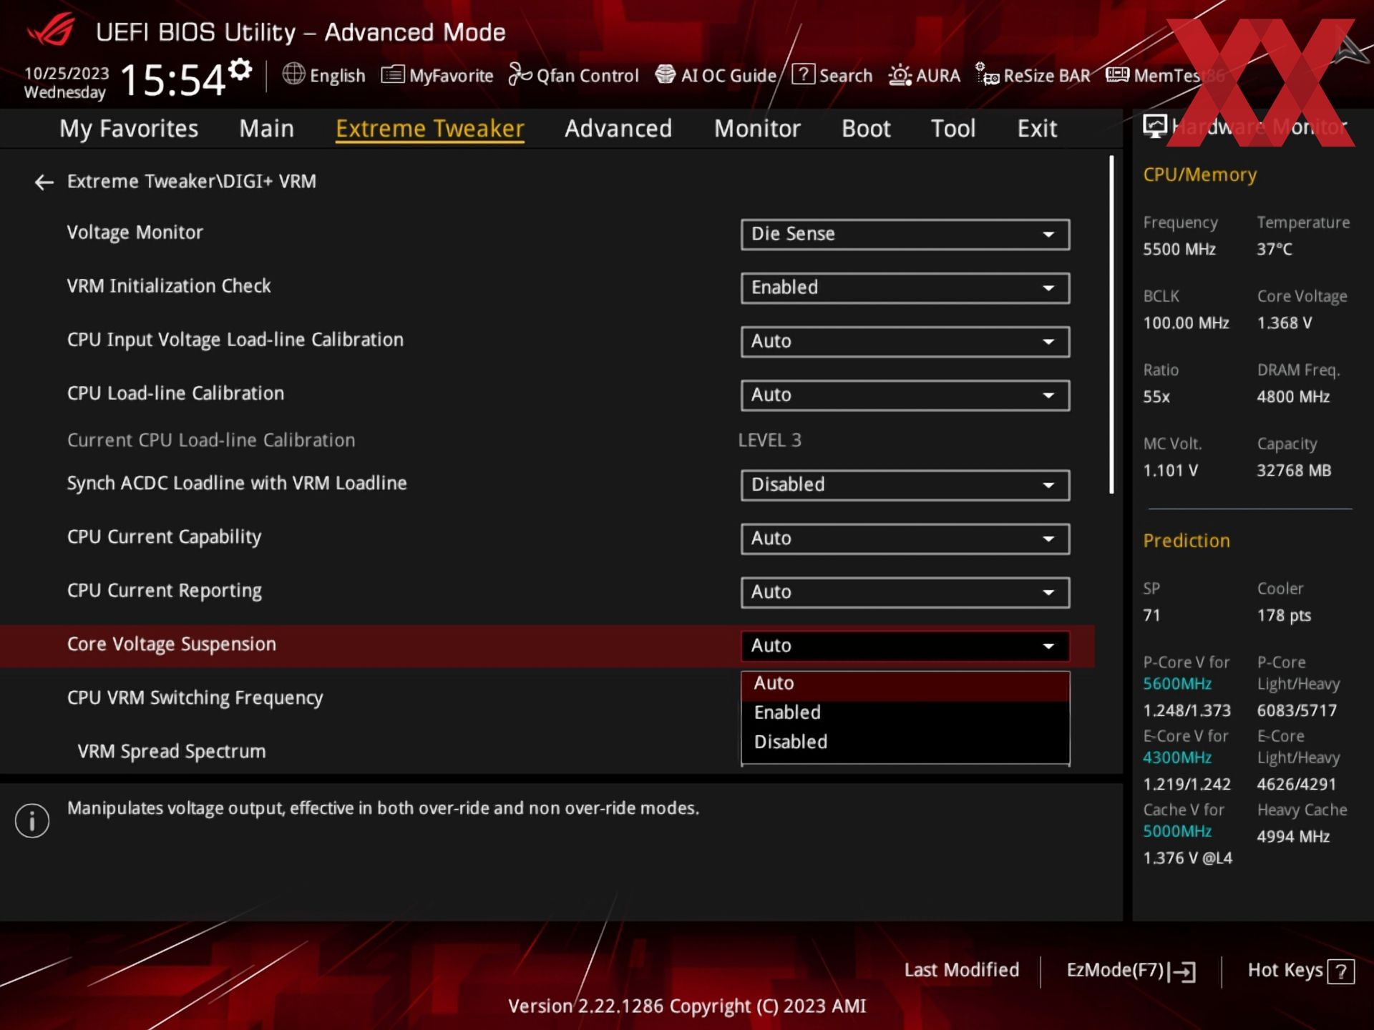Click the settings list scrollbar
Viewport: 1374px width, 1030px height.
[x=1111, y=325]
